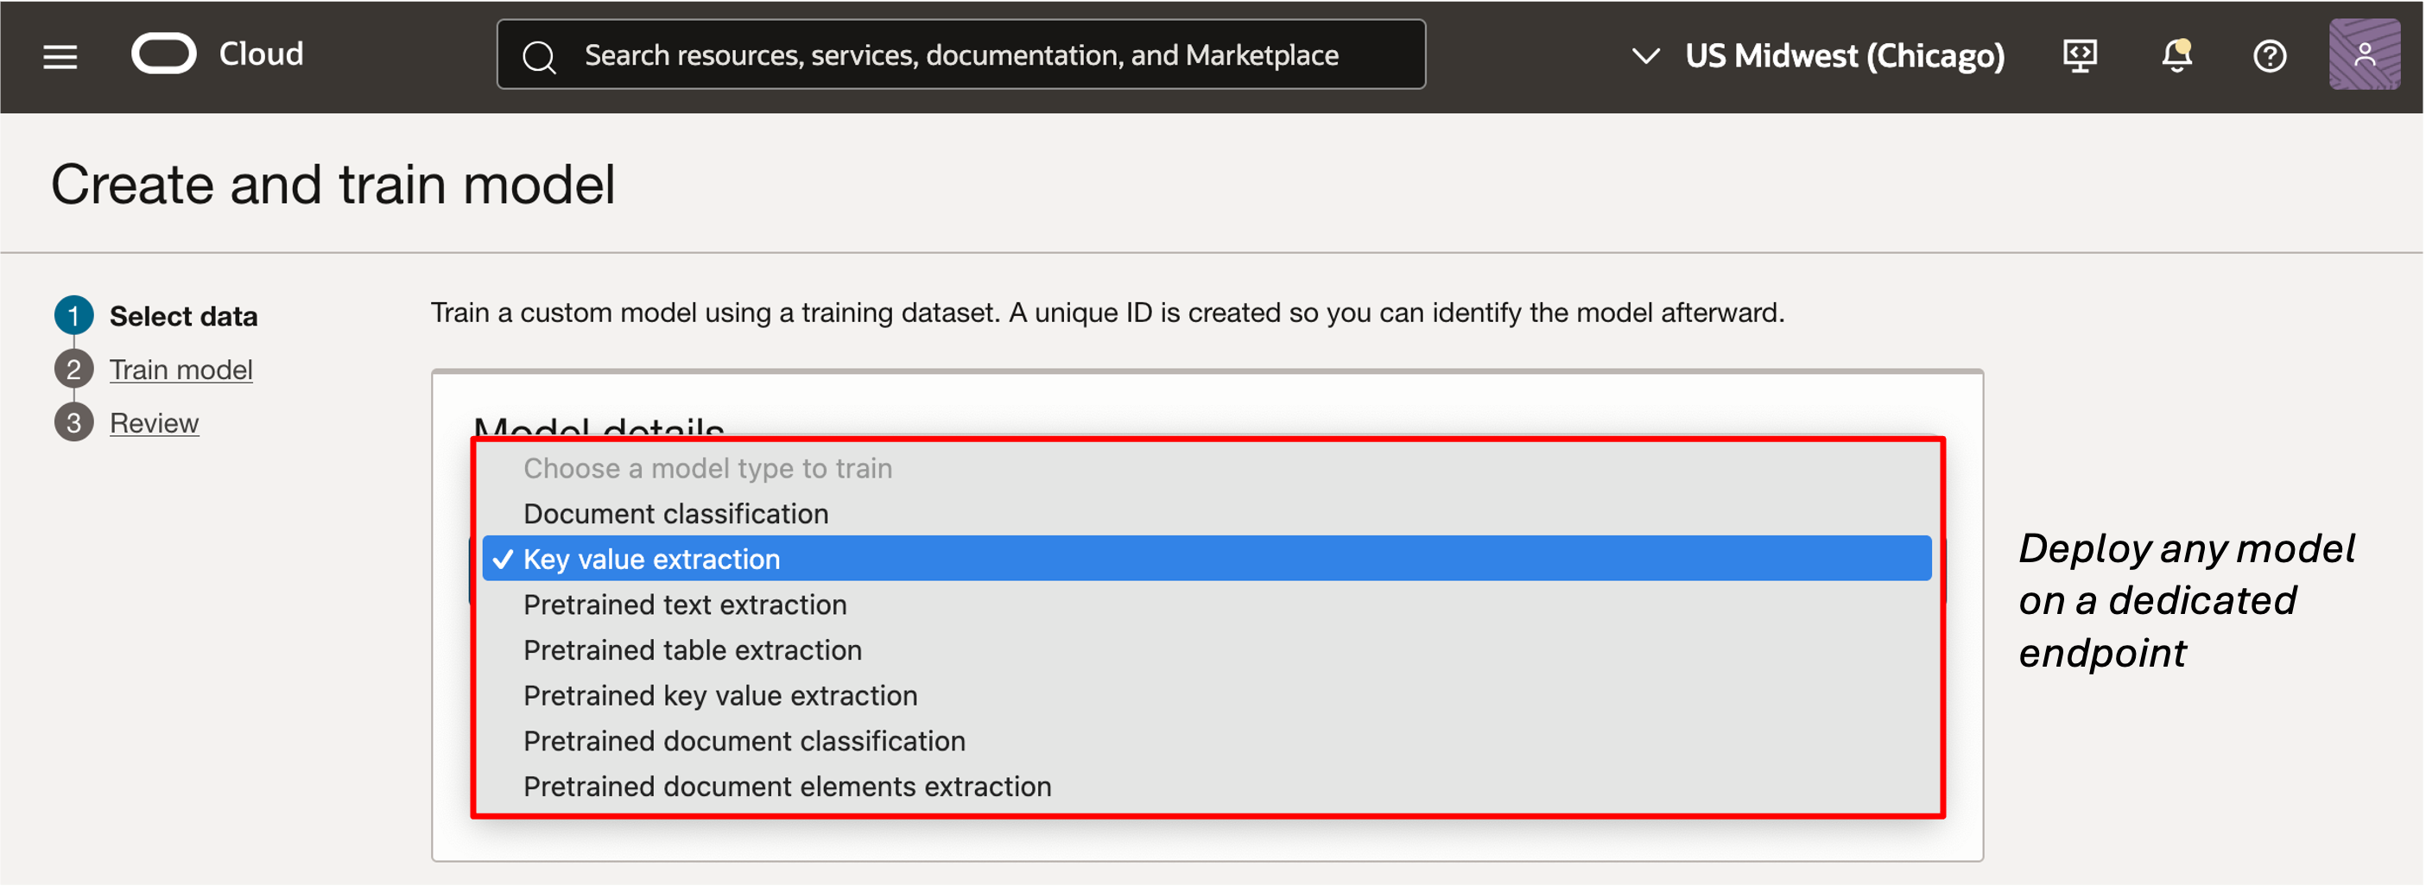Select Pretrained text extraction option
This screenshot has height=886, width=2426.
tap(685, 604)
